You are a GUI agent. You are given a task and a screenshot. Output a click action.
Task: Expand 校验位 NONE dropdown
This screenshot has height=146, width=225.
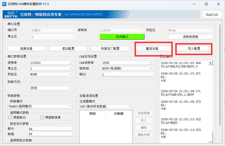coord(51,74)
